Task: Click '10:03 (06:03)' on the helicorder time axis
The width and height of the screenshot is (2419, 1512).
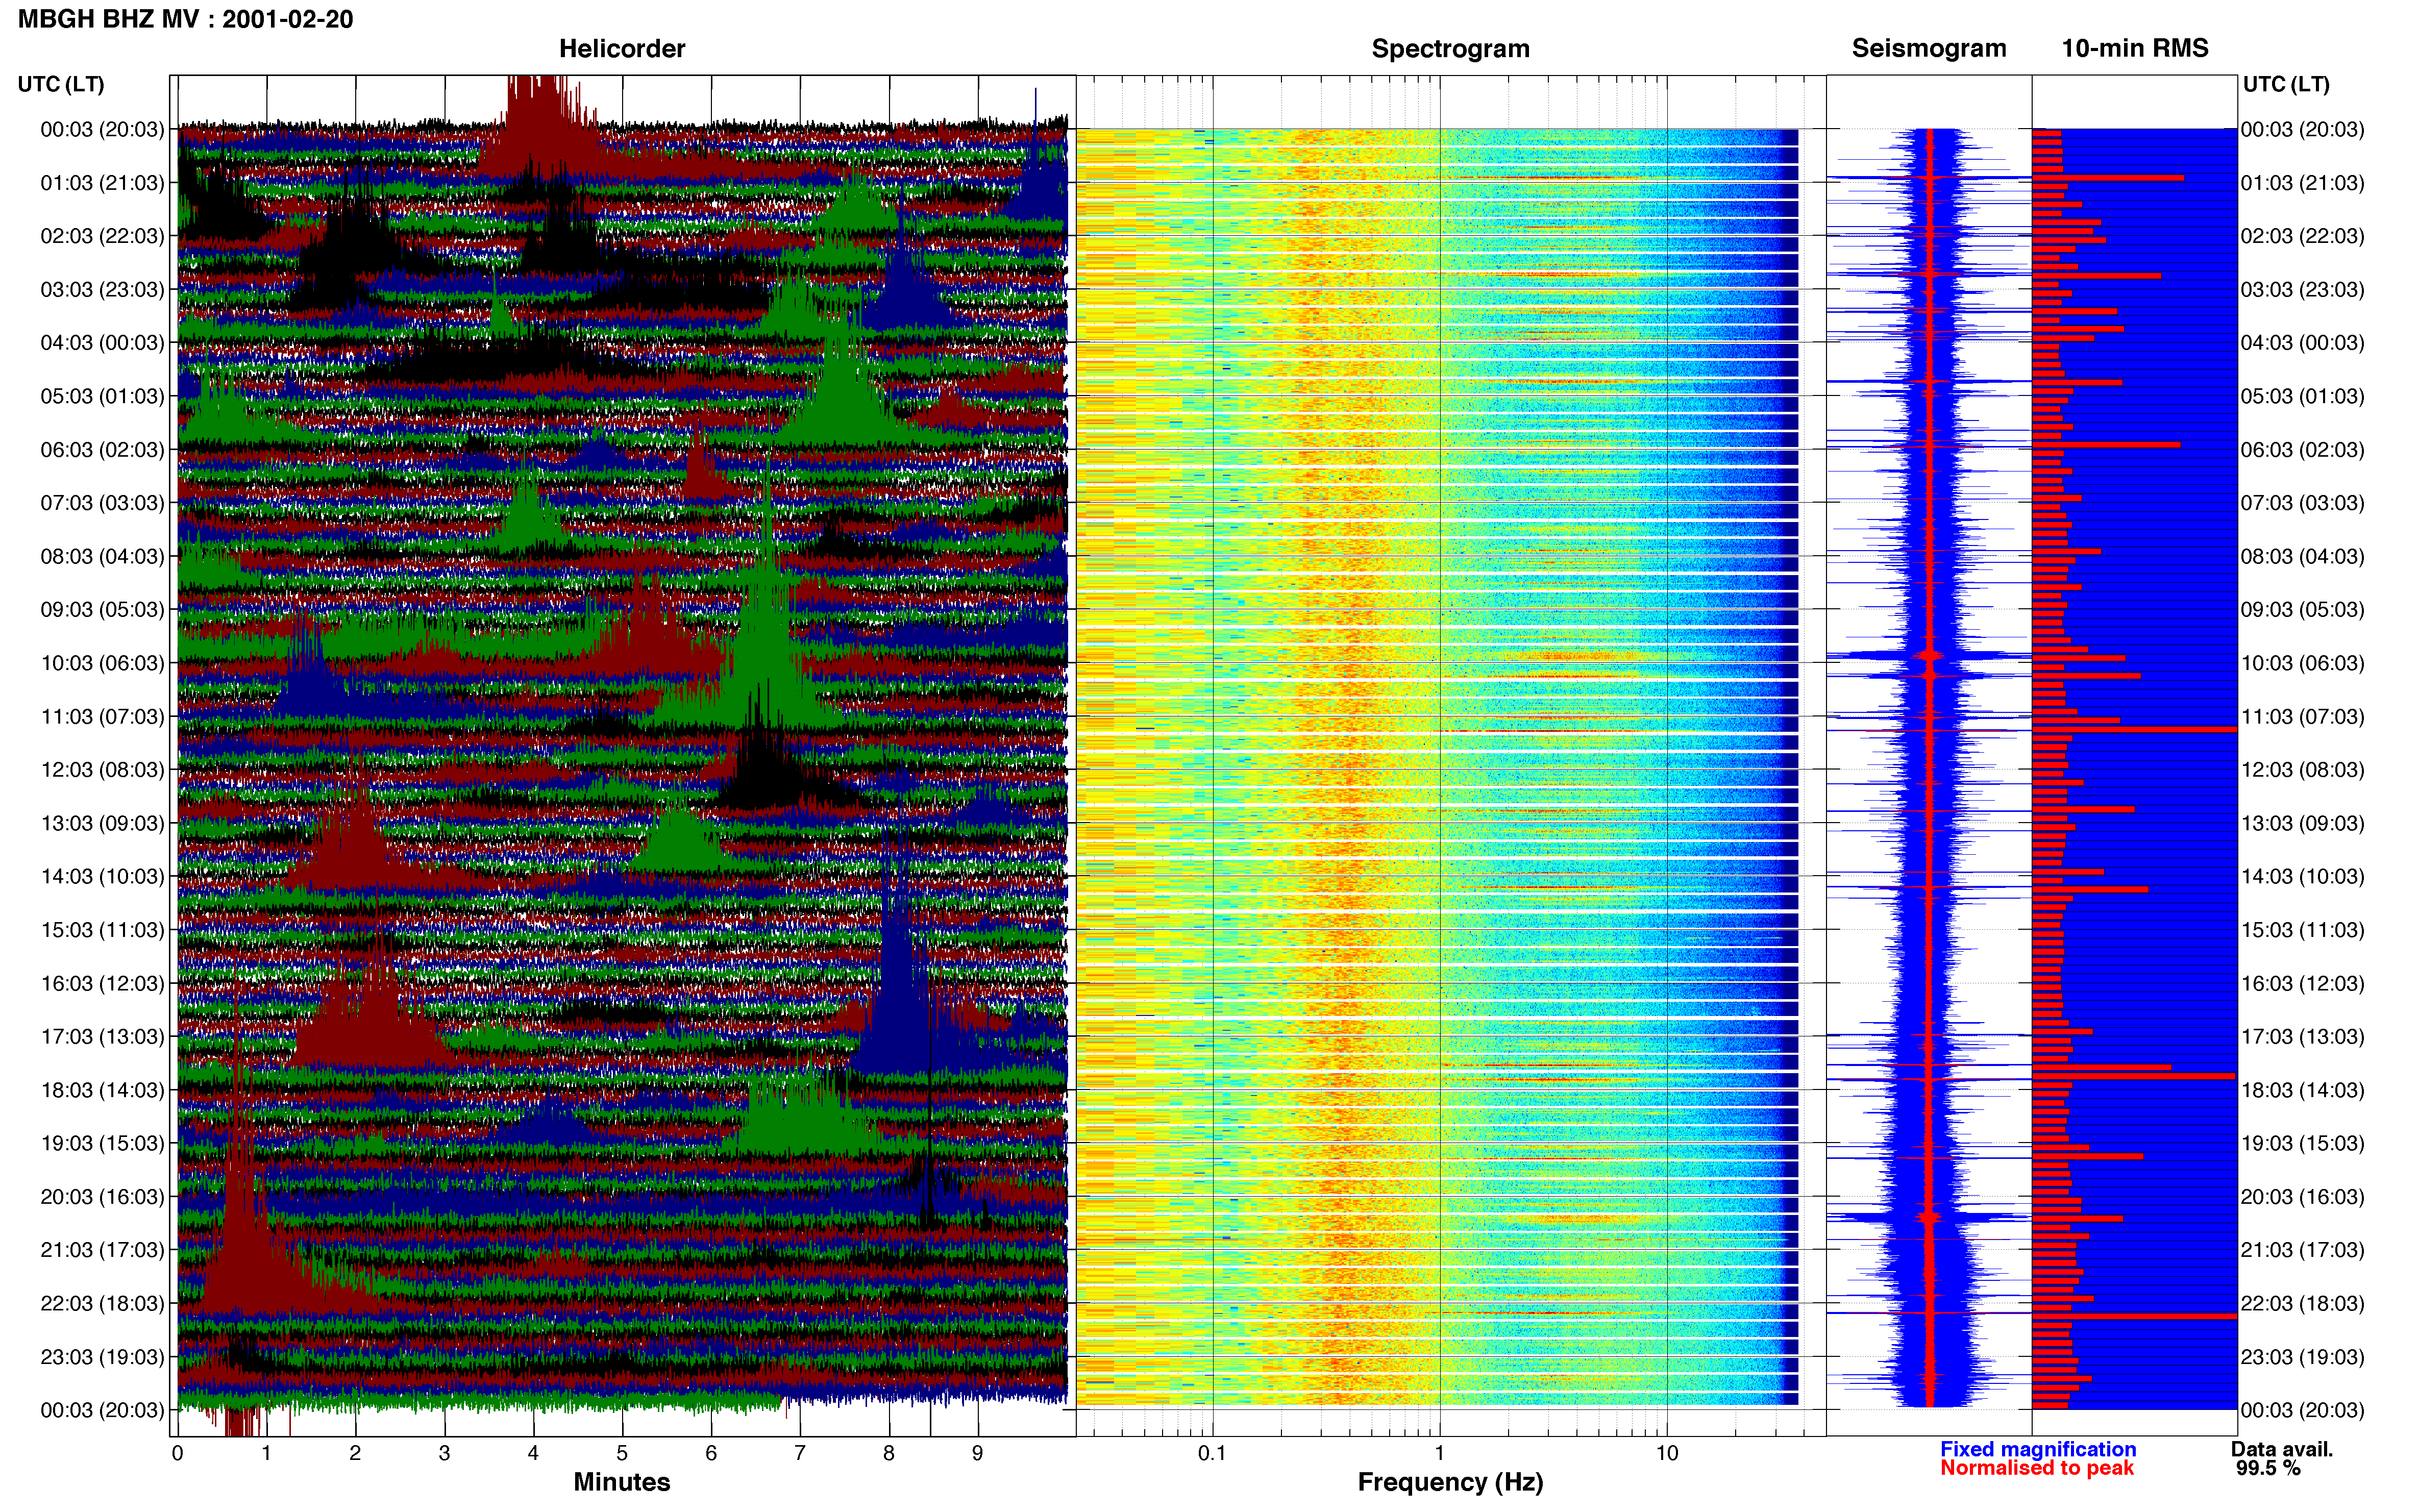Action: (102, 663)
